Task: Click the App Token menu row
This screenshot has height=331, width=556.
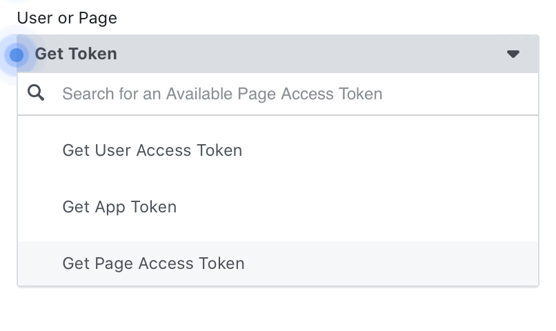Action: tap(278, 207)
